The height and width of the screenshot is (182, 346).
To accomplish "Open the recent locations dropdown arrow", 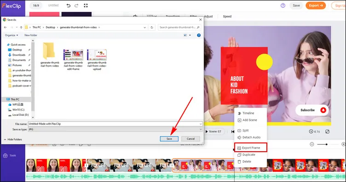I will [x=17, y=27].
